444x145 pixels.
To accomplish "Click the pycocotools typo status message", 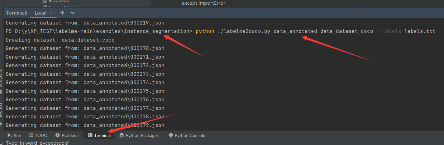I will click(x=37, y=143).
